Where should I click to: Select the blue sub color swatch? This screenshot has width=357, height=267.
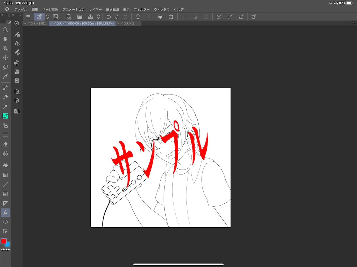(x=8, y=245)
